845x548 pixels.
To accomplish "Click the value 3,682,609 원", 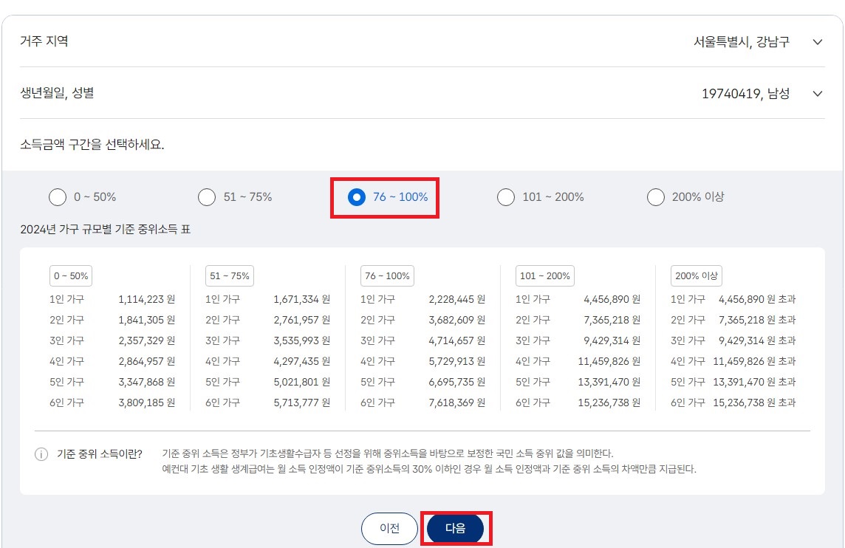I will tap(457, 320).
